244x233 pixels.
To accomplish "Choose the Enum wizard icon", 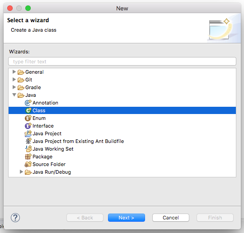I will click(x=28, y=118).
